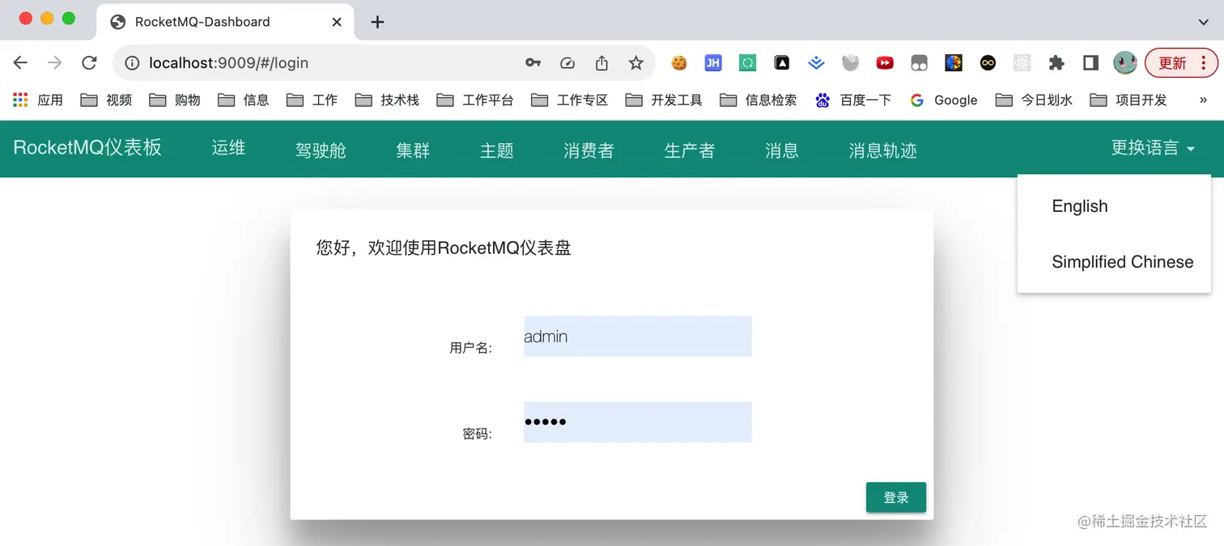Click the 登录 login button
The image size is (1224, 546).
coord(896,497)
